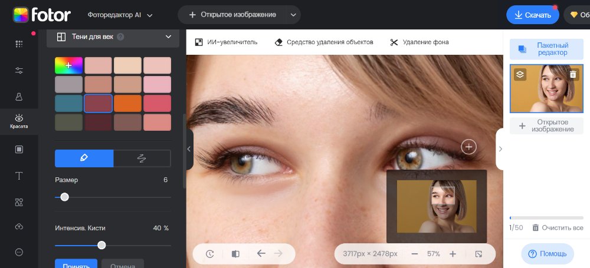
Task: Click the top Открытое изображение button
Action: pos(232,15)
